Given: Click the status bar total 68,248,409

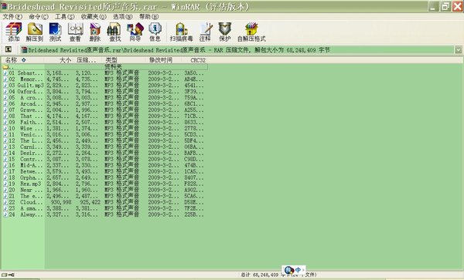Looking at the screenshot, I should (266, 275).
